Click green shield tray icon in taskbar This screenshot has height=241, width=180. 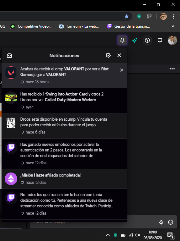(115, 235)
